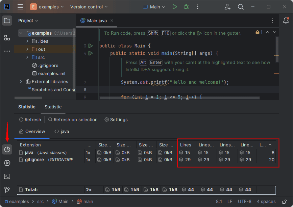Screen dimensions: 293x207
Task: Open more run actions menu
Action: [197, 7]
